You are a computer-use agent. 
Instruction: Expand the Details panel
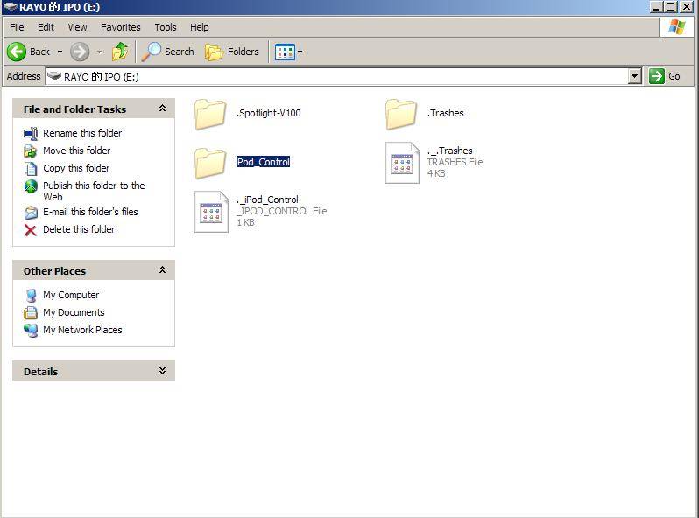(x=162, y=371)
